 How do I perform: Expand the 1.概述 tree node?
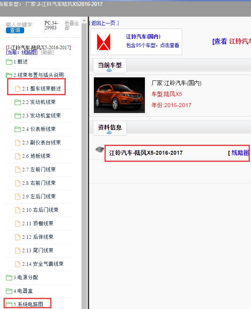coord(21,62)
